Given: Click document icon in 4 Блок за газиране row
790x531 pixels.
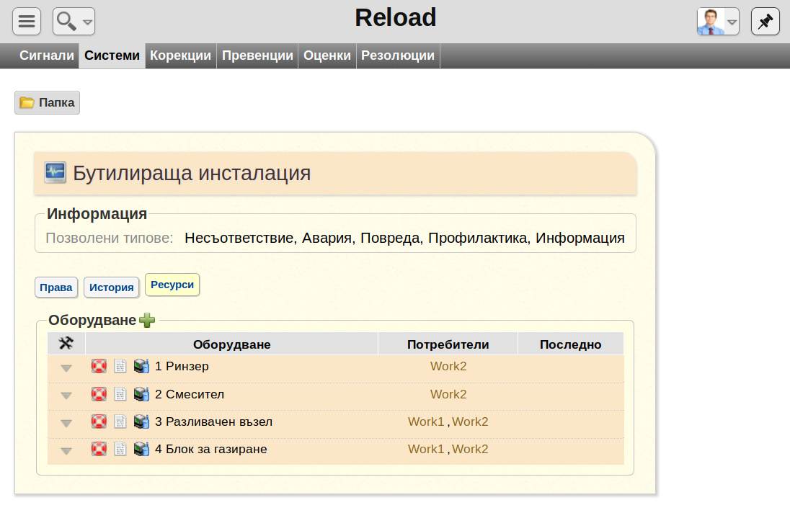Looking at the screenshot, I should [120, 448].
